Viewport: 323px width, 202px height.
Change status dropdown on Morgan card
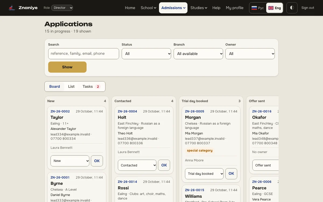coord(204,174)
